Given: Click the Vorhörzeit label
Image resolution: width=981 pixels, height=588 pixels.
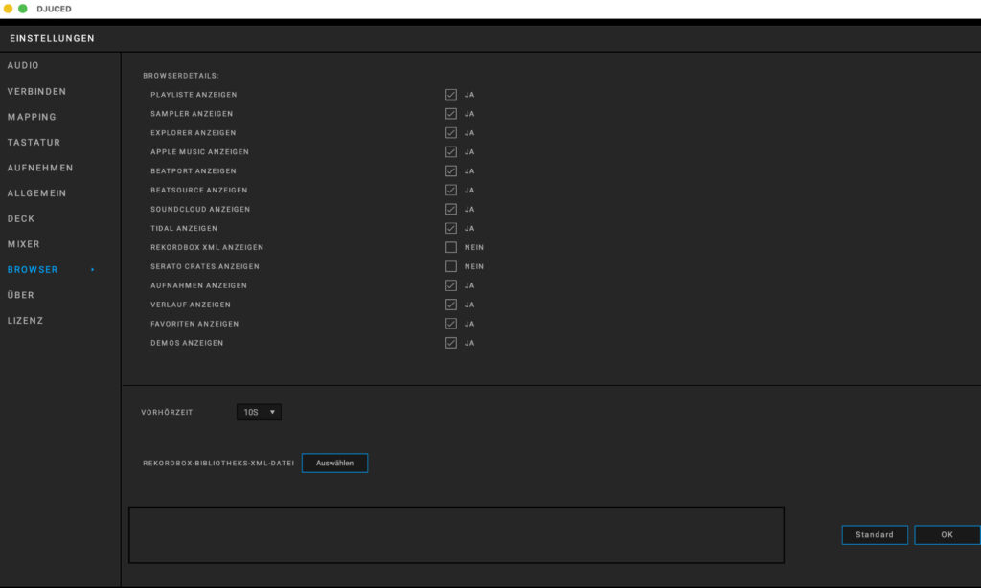Looking at the screenshot, I should click(x=167, y=412).
